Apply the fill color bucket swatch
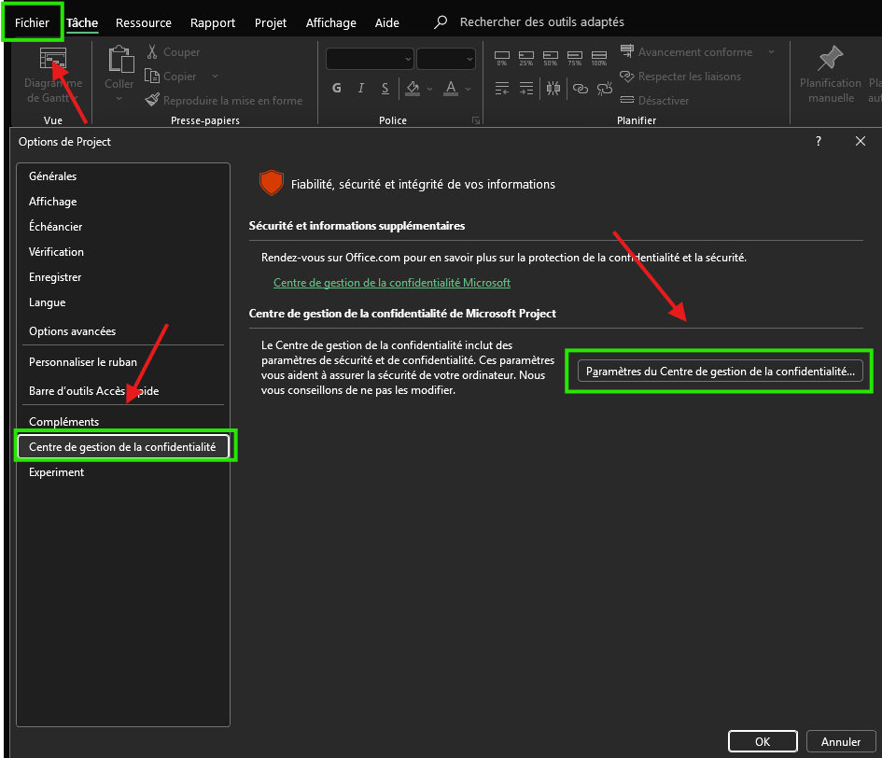Viewport: 882px width, 758px height. click(x=413, y=89)
